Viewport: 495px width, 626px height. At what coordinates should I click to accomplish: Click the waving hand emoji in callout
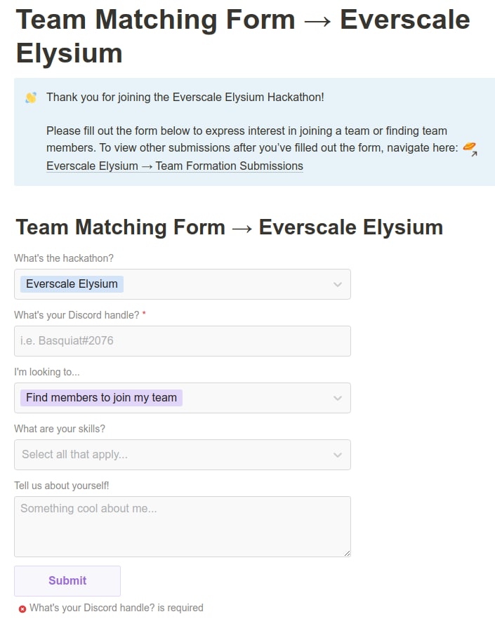tap(31, 98)
